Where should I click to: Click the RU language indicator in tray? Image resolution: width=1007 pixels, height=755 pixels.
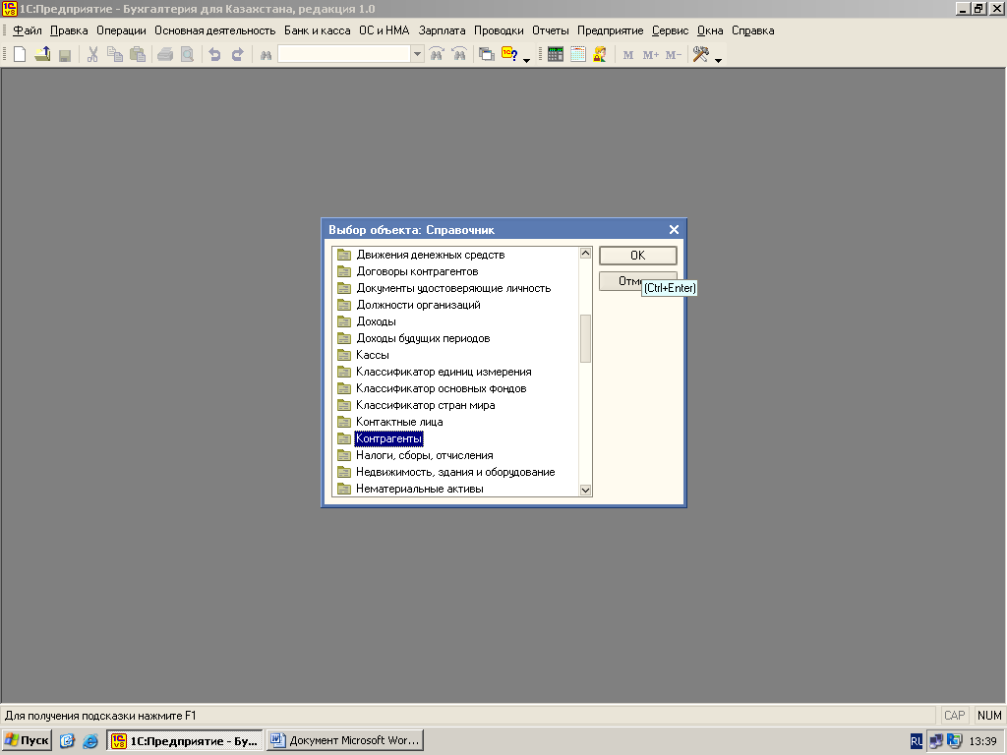point(917,741)
